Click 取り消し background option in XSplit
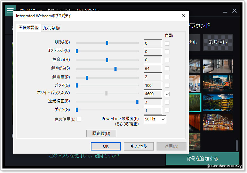Image resolution: width=247 pixels, height=173 pixels. pyautogui.click(x=218, y=43)
